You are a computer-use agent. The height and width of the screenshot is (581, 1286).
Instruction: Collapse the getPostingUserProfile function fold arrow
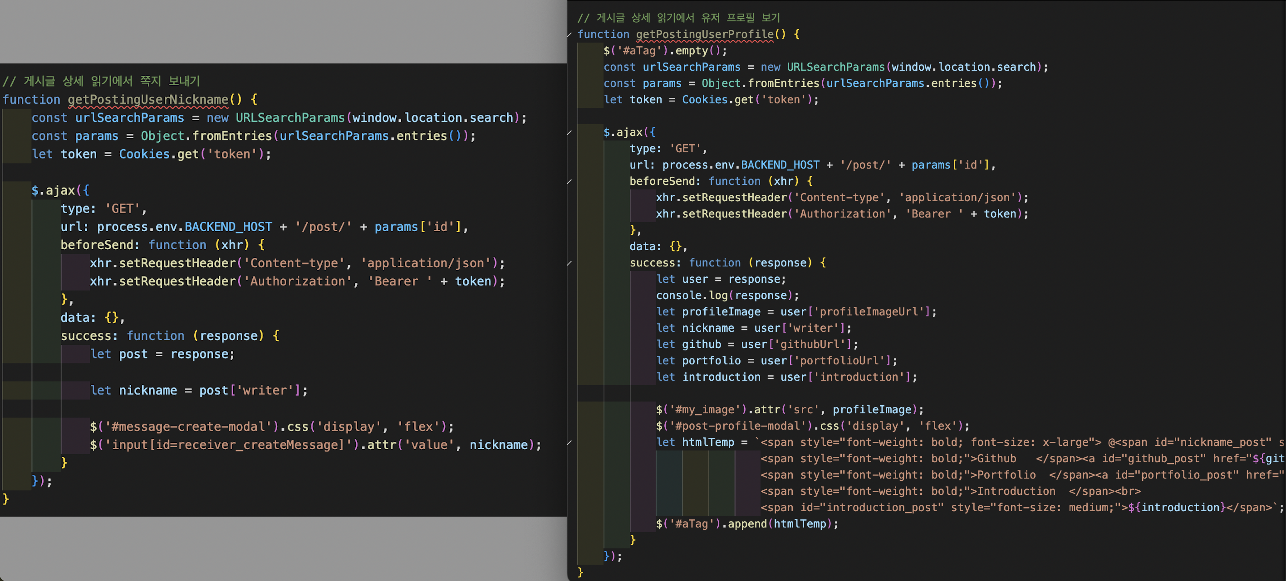[569, 34]
